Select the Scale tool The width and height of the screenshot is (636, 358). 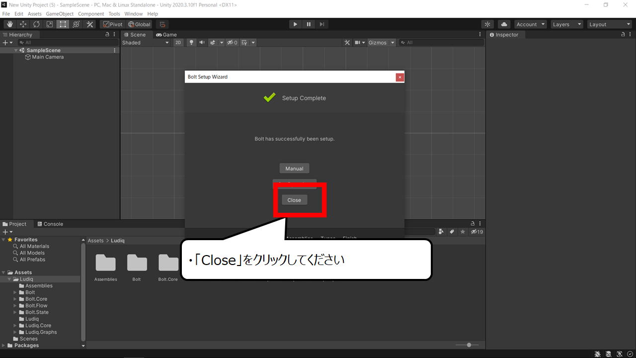50,24
